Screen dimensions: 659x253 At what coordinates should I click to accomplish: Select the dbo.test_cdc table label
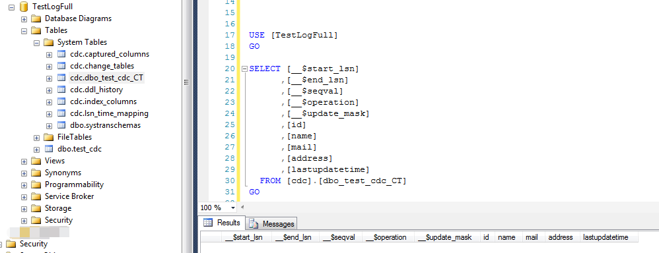pos(79,149)
